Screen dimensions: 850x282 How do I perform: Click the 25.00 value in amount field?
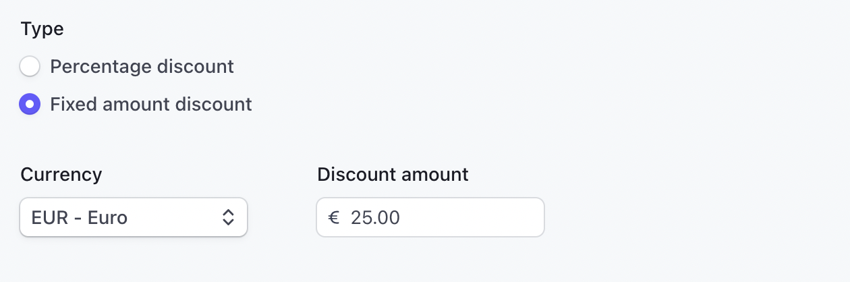click(x=375, y=217)
